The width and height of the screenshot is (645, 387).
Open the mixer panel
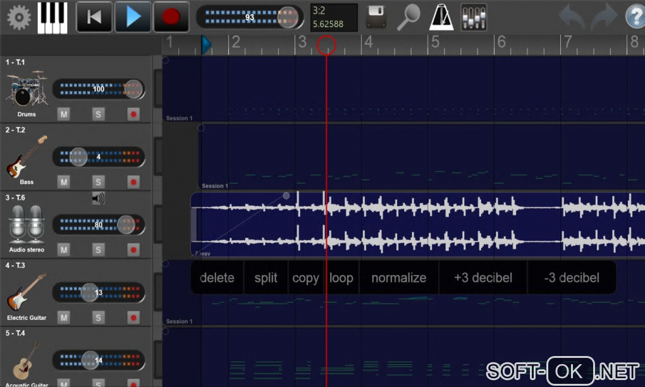(474, 17)
